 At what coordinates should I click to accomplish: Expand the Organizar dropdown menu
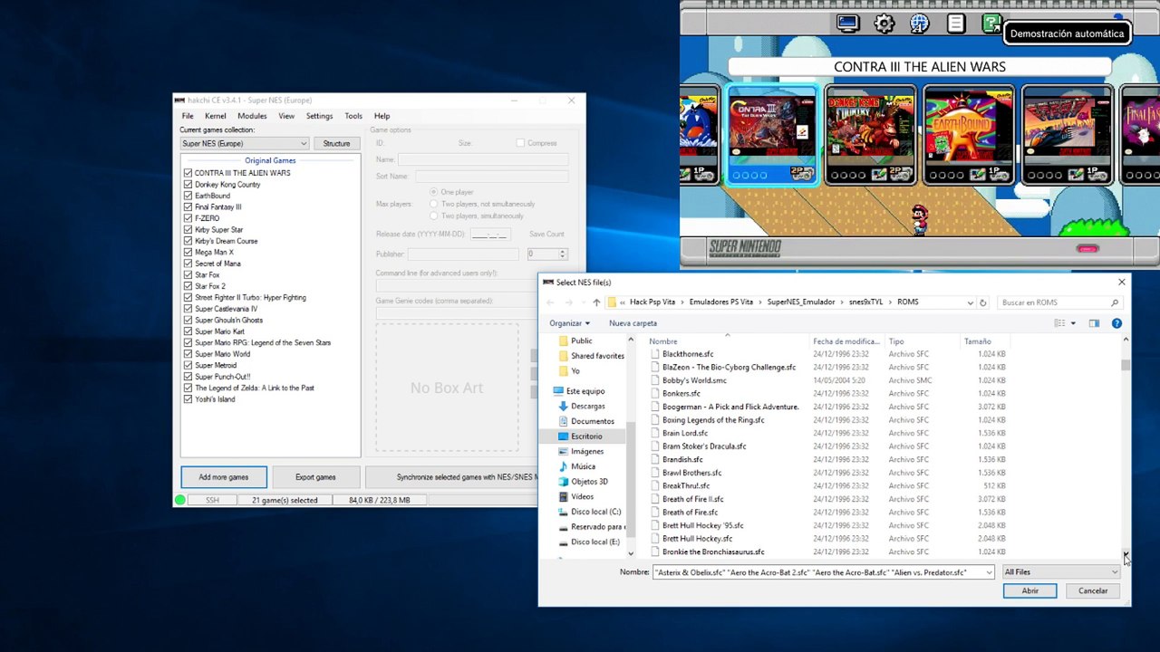coord(569,323)
